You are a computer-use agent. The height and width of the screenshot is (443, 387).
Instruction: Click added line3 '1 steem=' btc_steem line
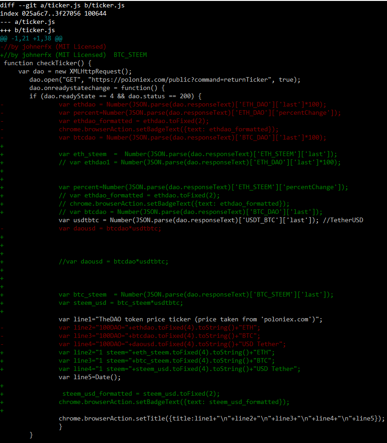tap(167, 360)
